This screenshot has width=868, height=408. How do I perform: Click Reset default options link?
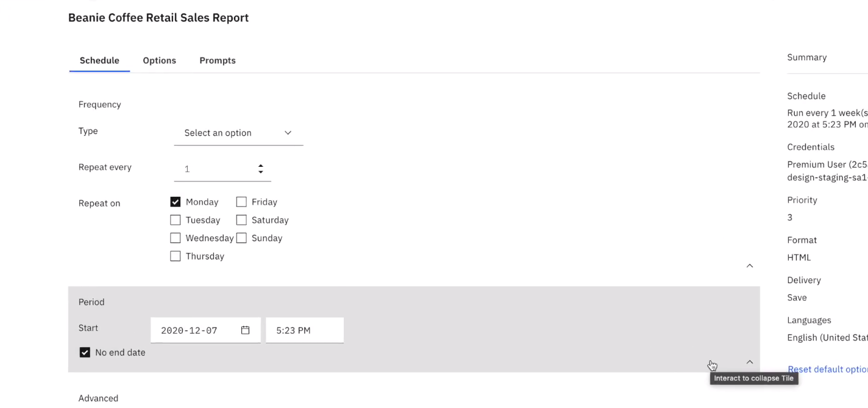[827, 369]
